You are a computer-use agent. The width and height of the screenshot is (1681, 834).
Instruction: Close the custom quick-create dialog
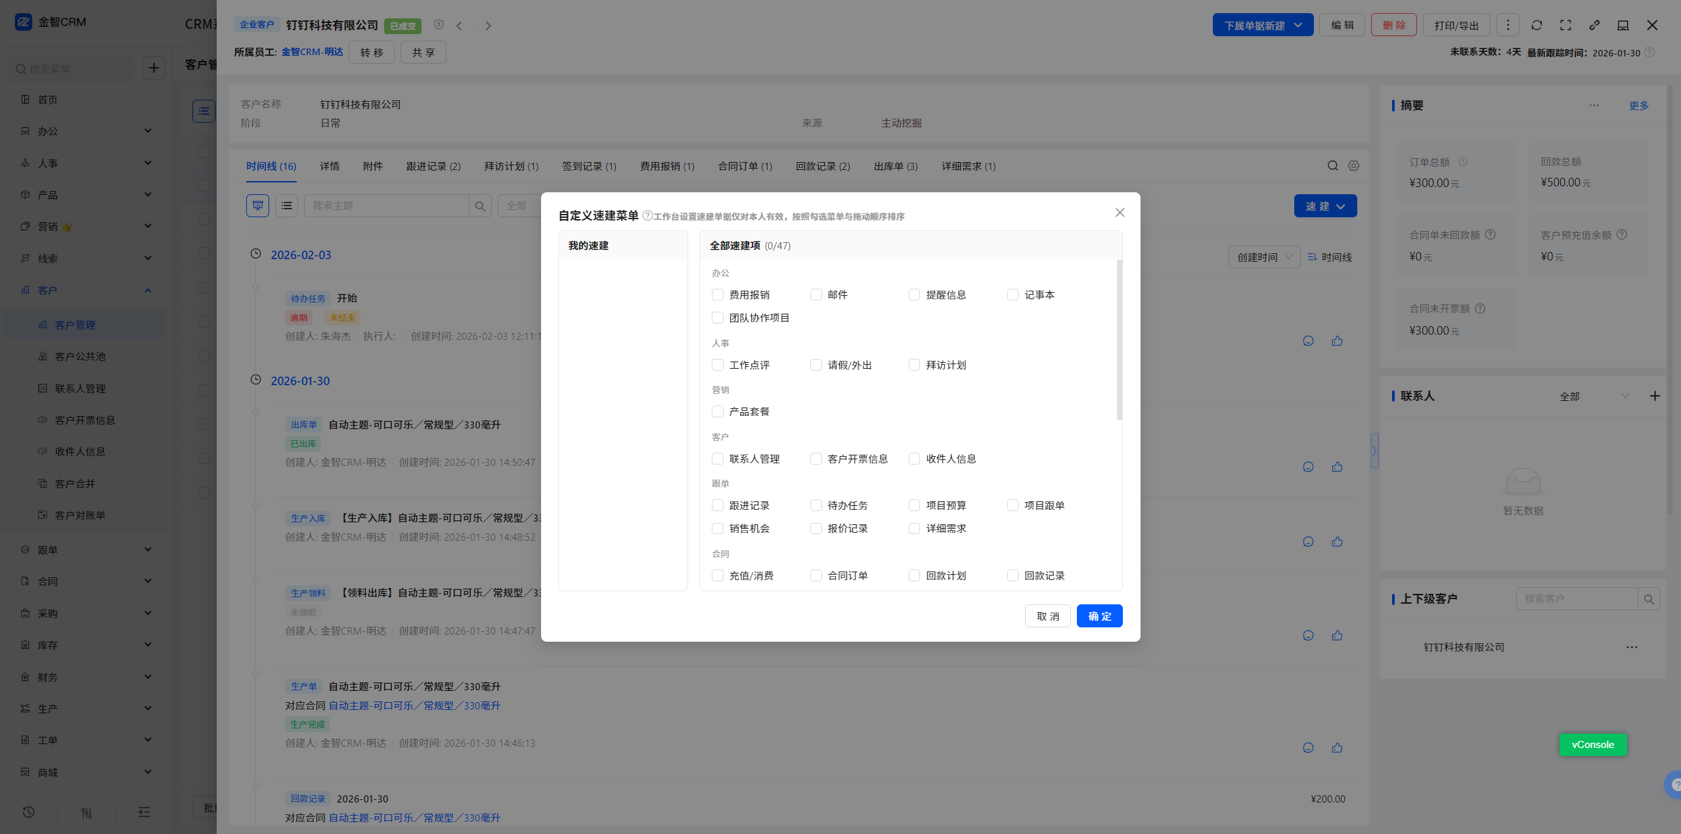(x=1120, y=213)
